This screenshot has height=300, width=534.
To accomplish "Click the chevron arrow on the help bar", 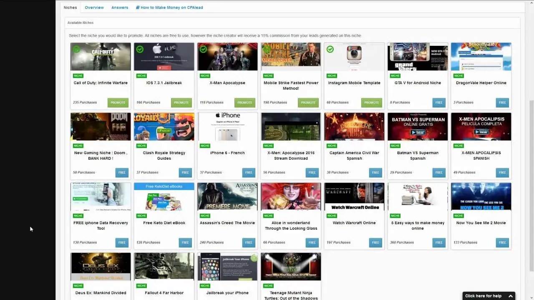I will tap(510, 296).
